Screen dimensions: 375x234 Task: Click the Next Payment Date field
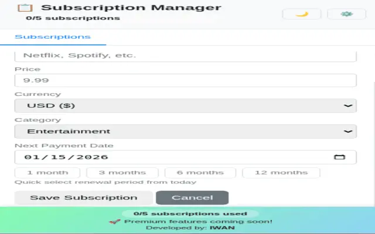(186, 157)
